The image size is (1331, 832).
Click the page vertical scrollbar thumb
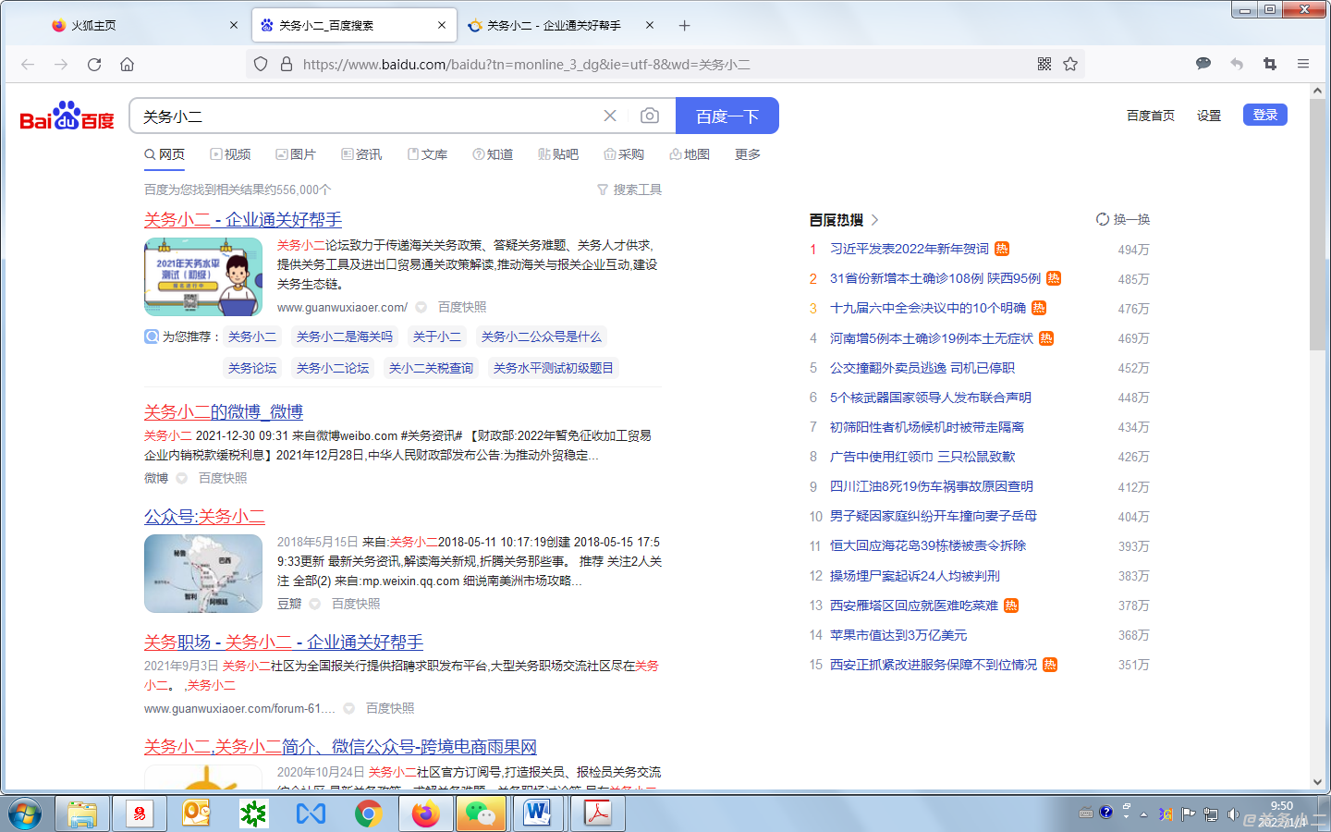(x=1317, y=224)
